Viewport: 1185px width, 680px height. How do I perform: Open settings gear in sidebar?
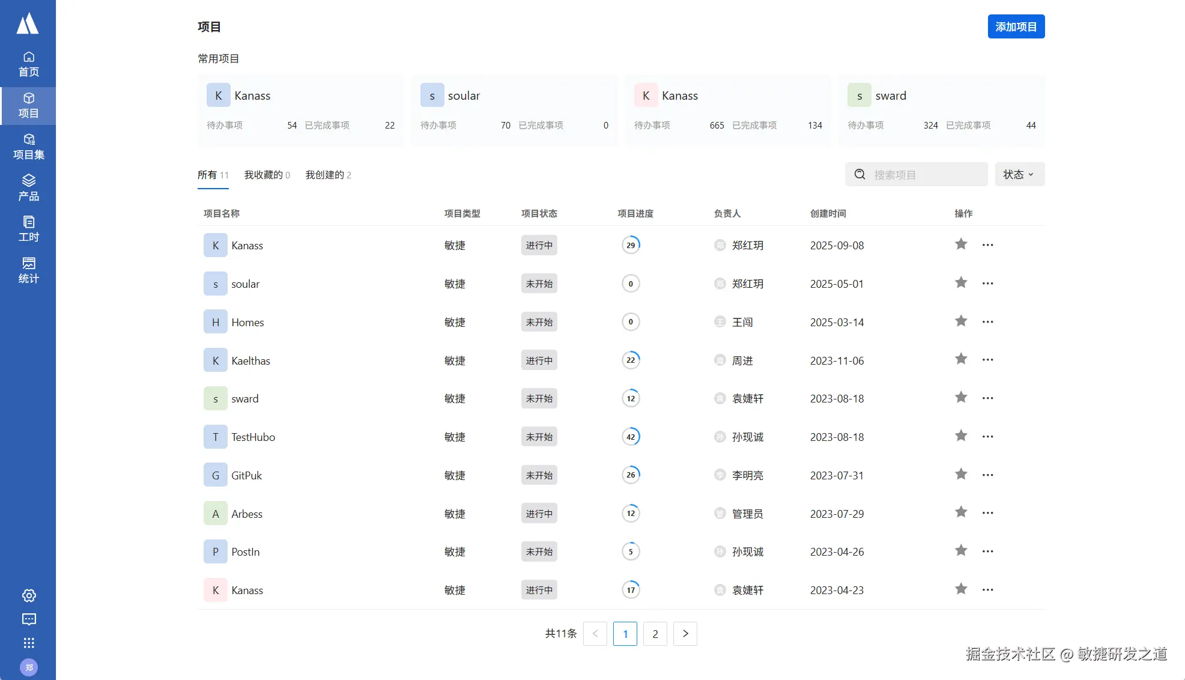(29, 595)
